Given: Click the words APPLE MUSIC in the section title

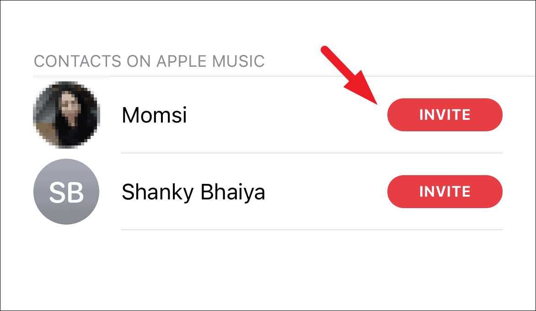Looking at the screenshot, I should [210, 61].
